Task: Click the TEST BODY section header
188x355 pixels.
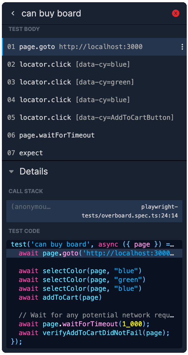Action: point(24,29)
